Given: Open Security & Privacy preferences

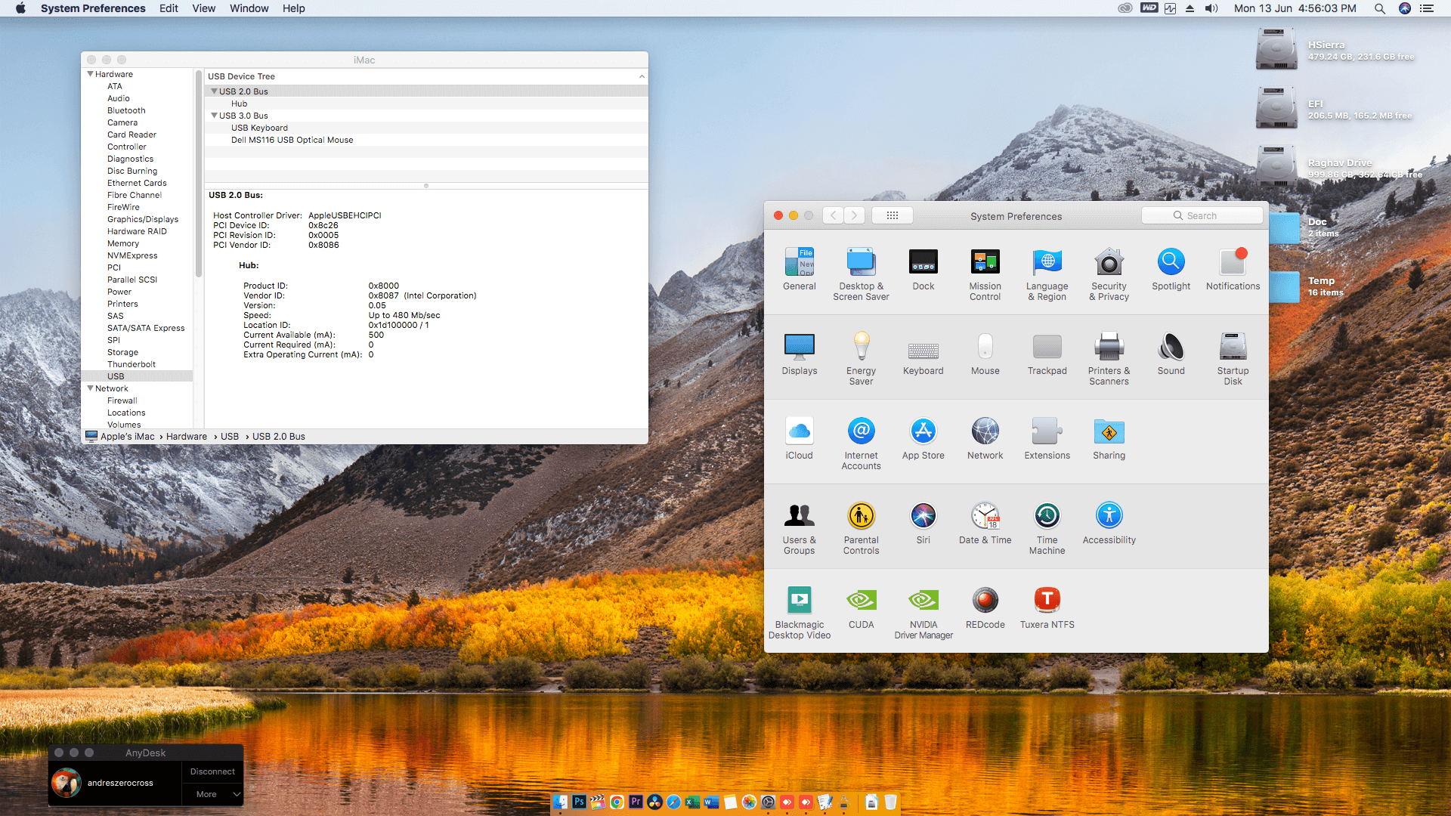Looking at the screenshot, I should point(1109,274).
